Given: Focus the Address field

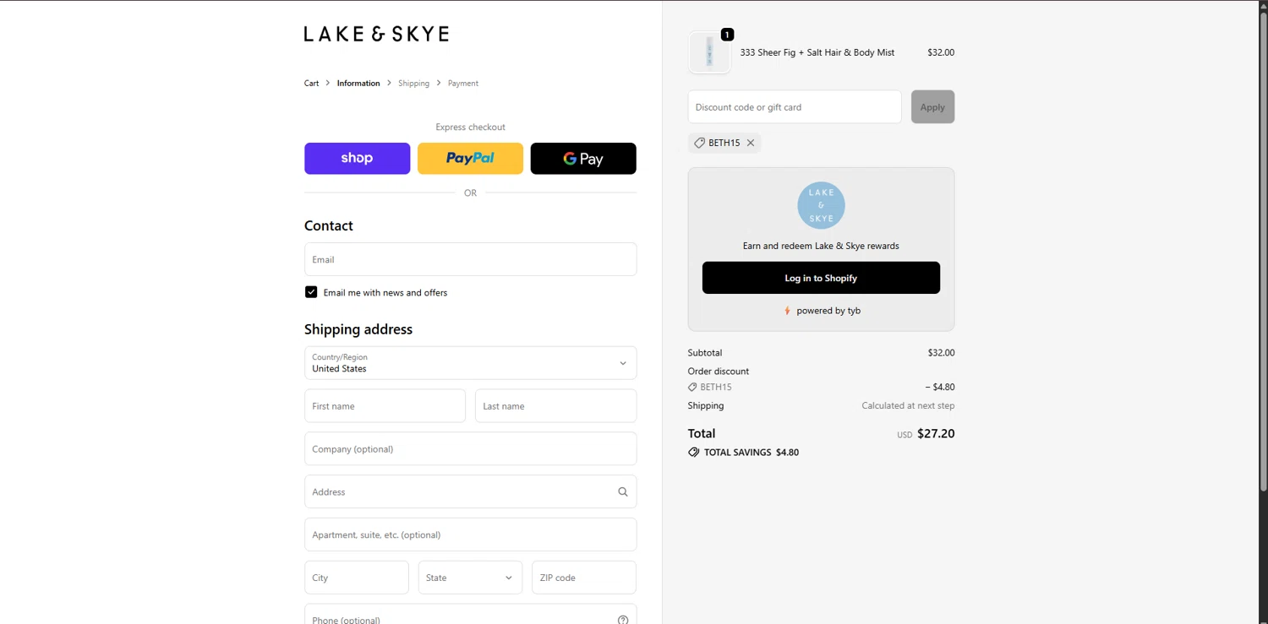Looking at the screenshot, I should [x=470, y=491].
